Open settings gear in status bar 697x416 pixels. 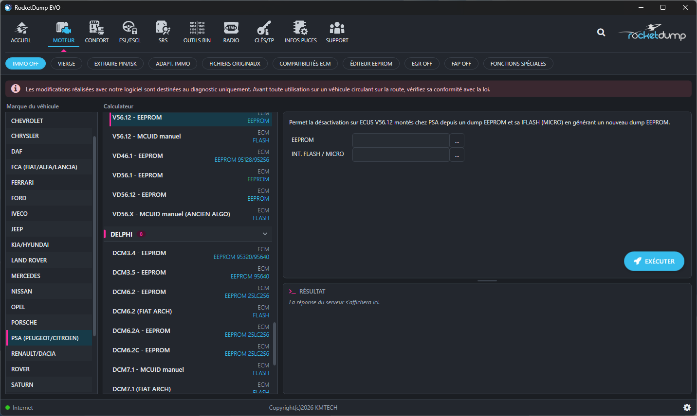coord(687,408)
